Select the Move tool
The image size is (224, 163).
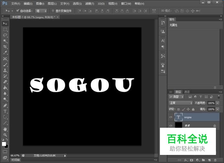tap(5, 24)
